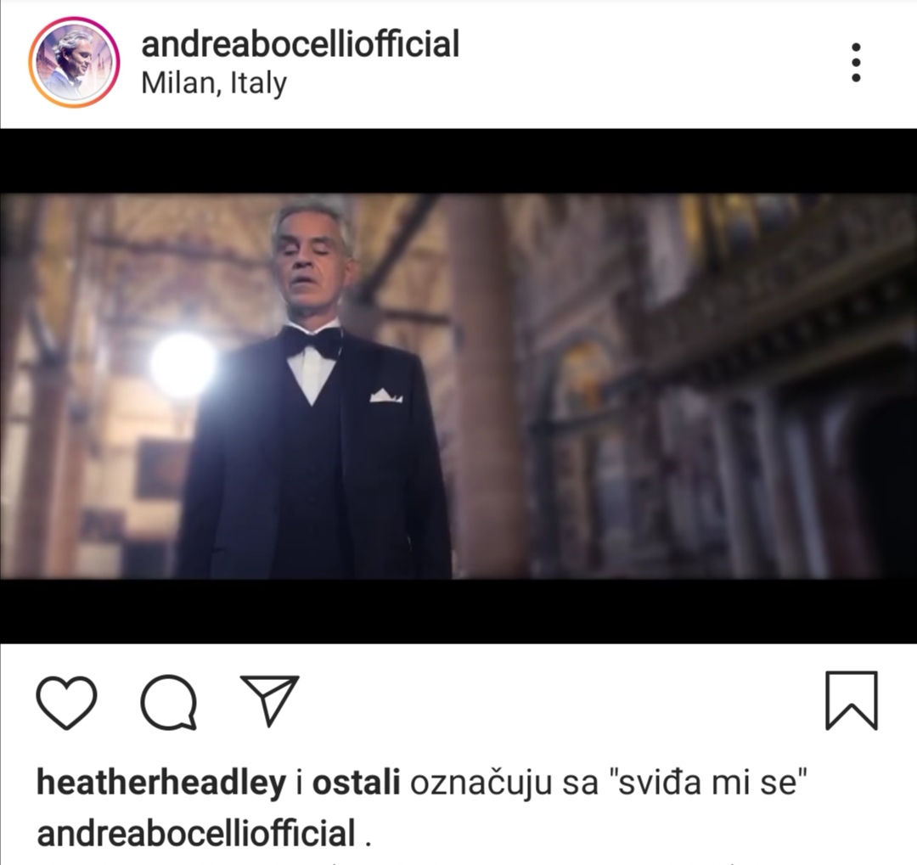Open andreabocelliofficial profile from the header username
This screenshot has height=865, width=917.
point(300,44)
